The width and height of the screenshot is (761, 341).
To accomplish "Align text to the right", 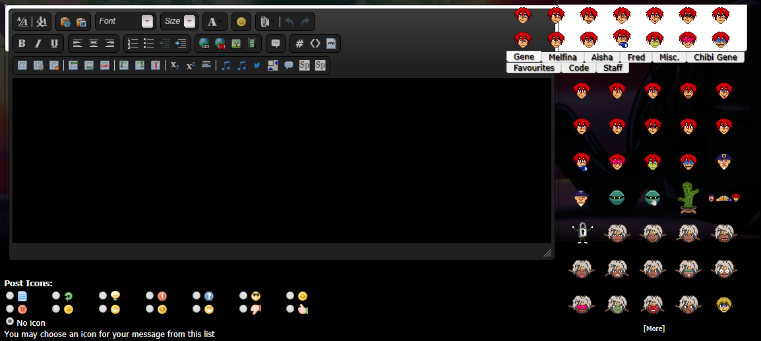I will (x=109, y=44).
